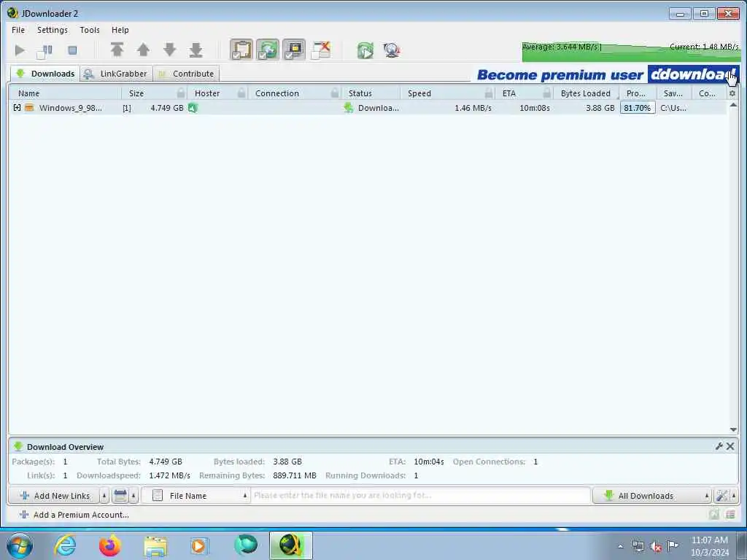Image resolution: width=747 pixels, height=560 pixels.
Task: Open Firefox from the taskbar
Action: (109, 545)
